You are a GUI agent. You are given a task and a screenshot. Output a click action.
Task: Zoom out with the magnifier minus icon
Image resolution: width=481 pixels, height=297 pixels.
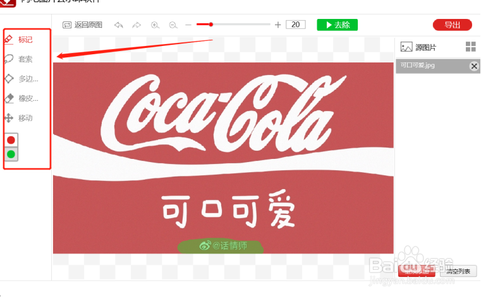point(173,25)
